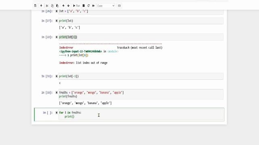Screen dimensions: 259x145
Task: Click the code cell containing print(lst[3])
Action: click(x=141, y=37)
